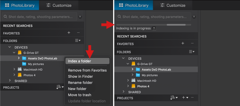Collapse DEVICES section in left panel
The width and height of the screenshot is (240, 106).
coord(10,47)
